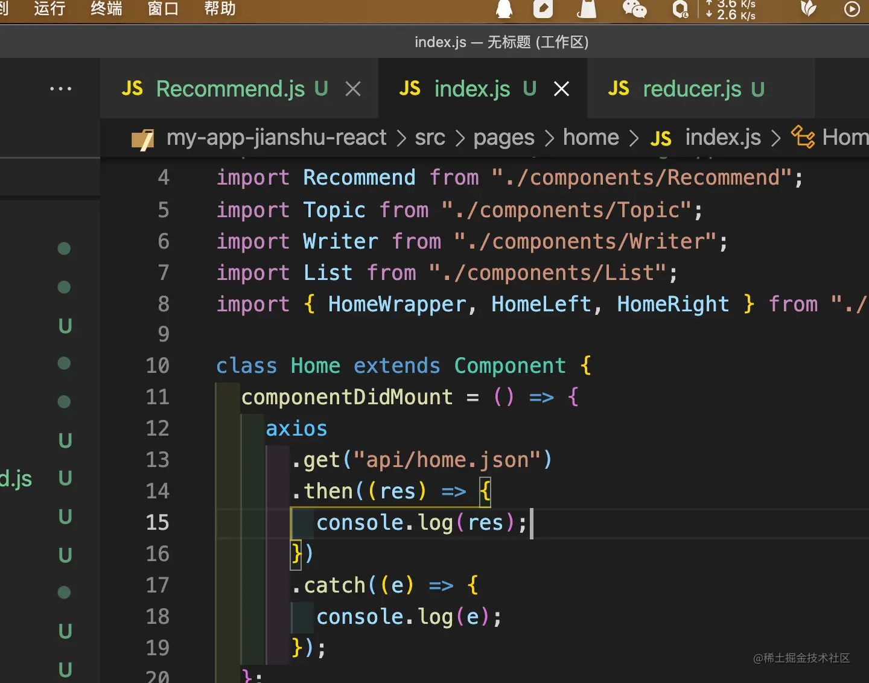The image size is (869, 683).
Task: Click HomeRight in the import statement
Action: coord(673,304)
